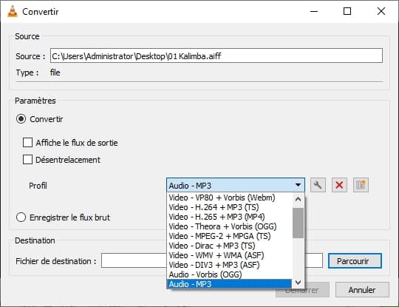This screenshot has height=307, width=399.
Task: Select highlighted Audio - MP3 list entry
Action: (229, 284)
